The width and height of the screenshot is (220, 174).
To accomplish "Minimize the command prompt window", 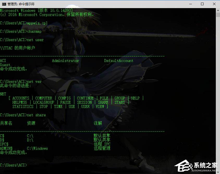I will [x=190, y=4].
